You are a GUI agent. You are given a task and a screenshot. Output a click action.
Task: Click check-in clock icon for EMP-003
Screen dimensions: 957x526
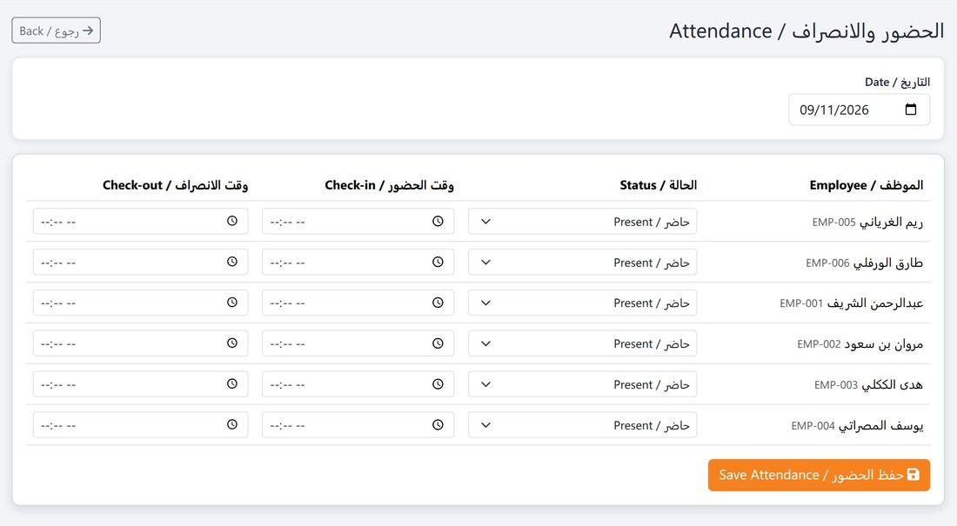[x=438, y=384]
